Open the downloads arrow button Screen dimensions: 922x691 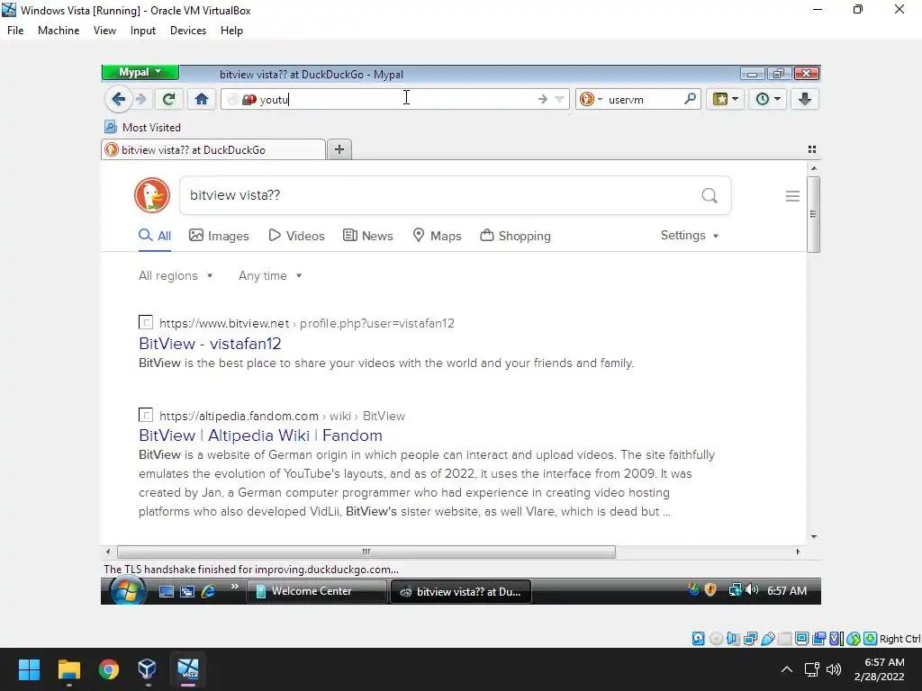tap(804, 99)
